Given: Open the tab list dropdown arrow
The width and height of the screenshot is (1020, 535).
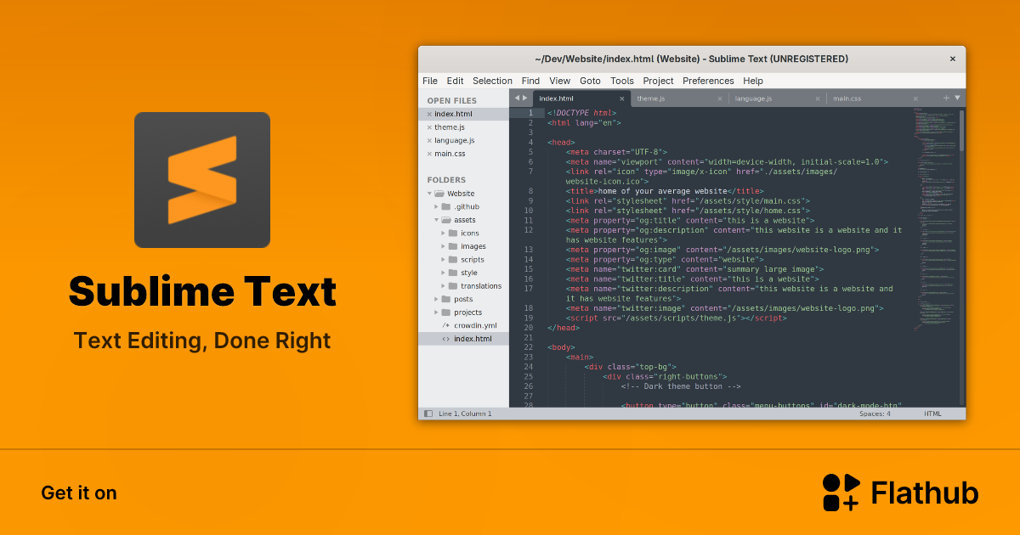Looking at the screenshot, I should [x=957, y=98].
